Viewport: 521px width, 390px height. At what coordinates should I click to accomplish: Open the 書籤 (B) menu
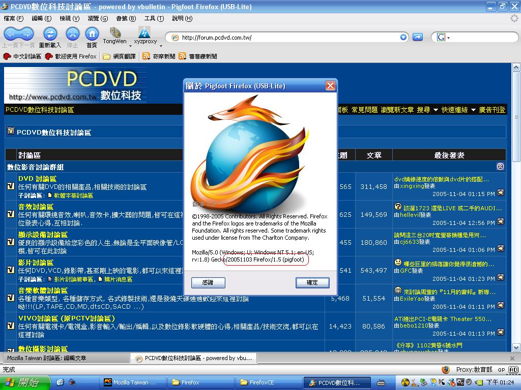[126, 18]
